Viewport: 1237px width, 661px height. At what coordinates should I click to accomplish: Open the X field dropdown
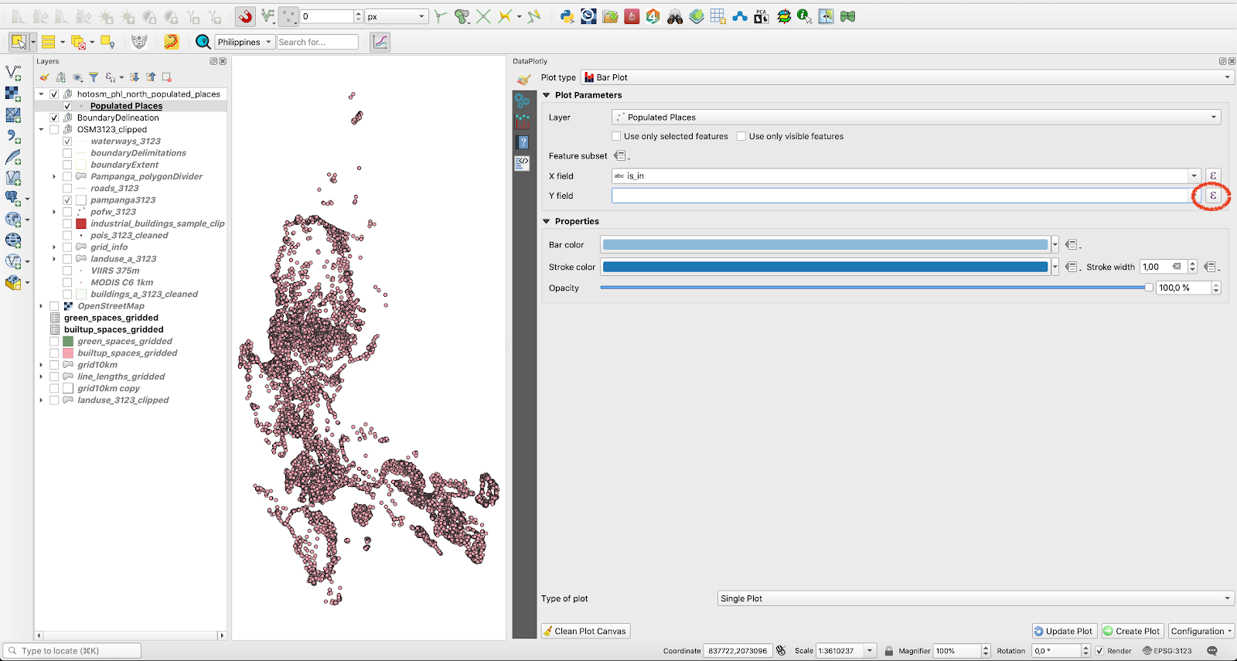pyautogui.click(x=1194, y=176)
